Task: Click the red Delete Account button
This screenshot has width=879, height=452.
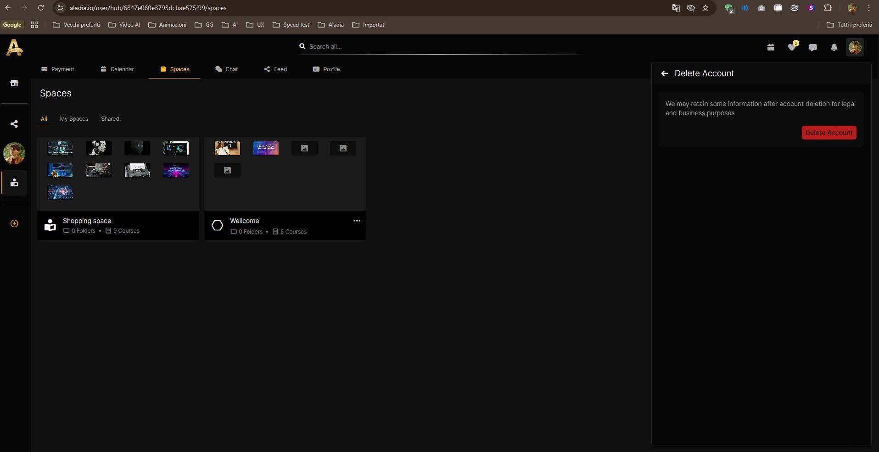Action: [x=829, y=133]
